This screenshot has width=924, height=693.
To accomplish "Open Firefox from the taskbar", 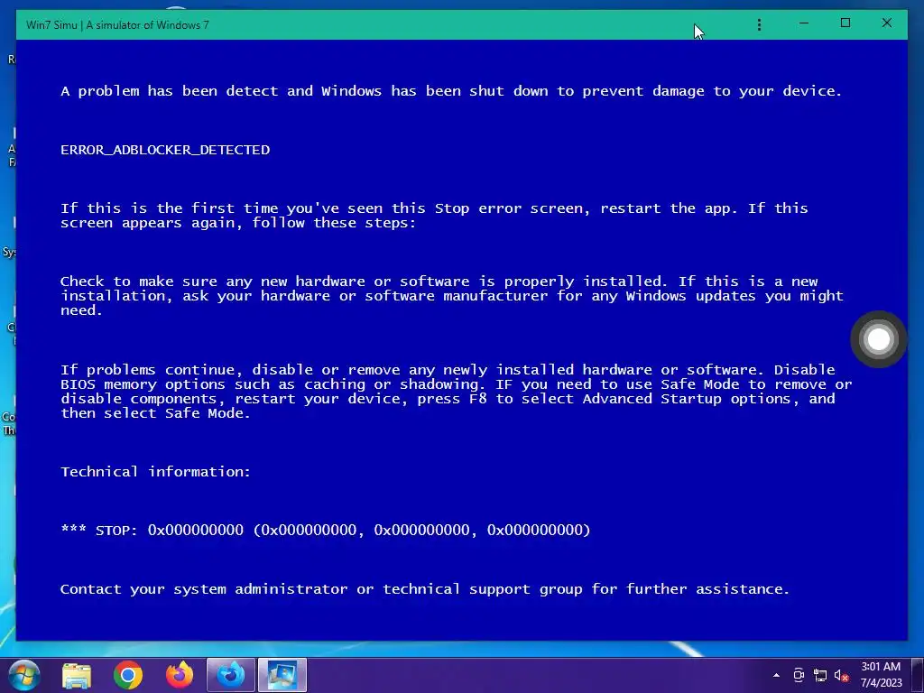I will (x=180, y=675).
